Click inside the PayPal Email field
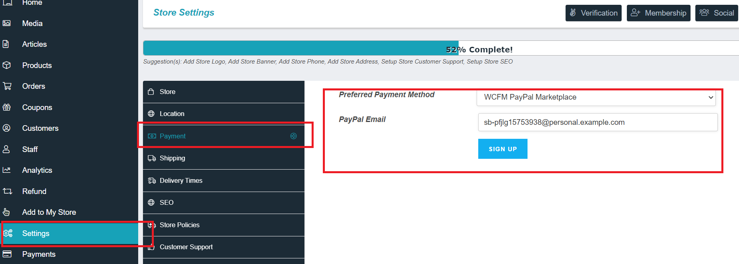 click(597, 122)
